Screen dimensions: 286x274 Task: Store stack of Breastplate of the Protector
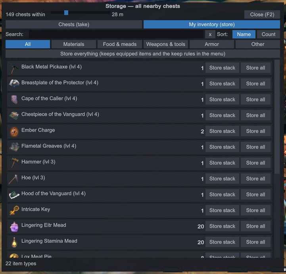coord(222,84)
